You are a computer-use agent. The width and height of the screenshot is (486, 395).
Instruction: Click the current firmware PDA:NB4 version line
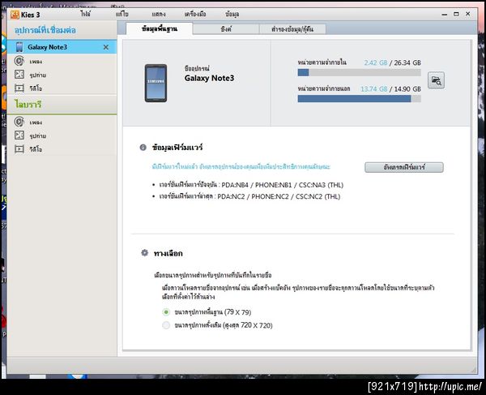251,185
